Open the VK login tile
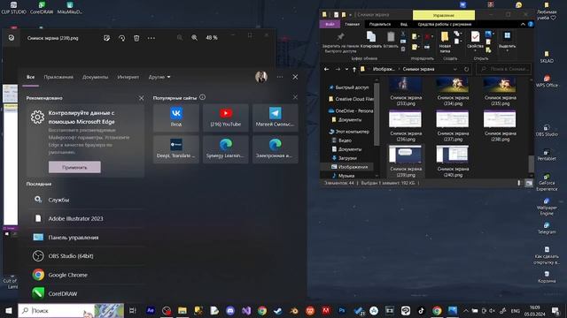The image size is (567, 318). pyautogui.click(x=176, y=117)
